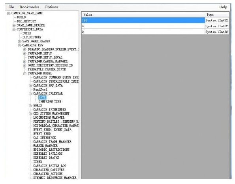The width and height of the screenshot is (235, 184).
Task: Collapse the CAMPAIGN_CALENDAR node
Action: pos(30,94)
